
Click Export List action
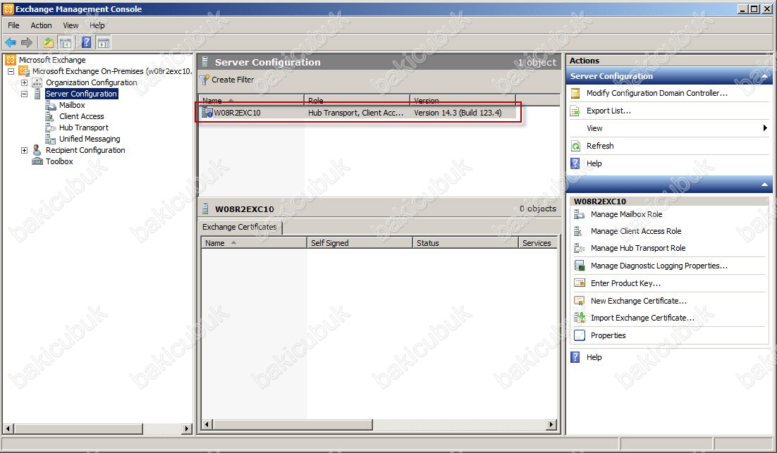click(x=609, y=111)
